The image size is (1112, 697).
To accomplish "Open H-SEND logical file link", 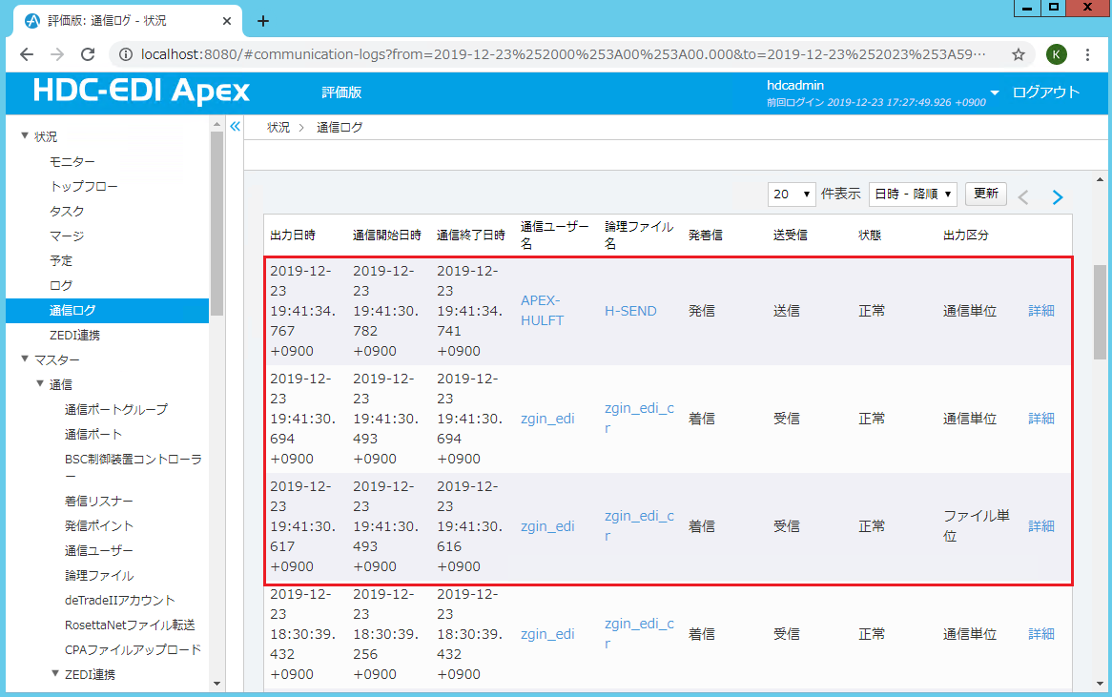I will 630,311.
